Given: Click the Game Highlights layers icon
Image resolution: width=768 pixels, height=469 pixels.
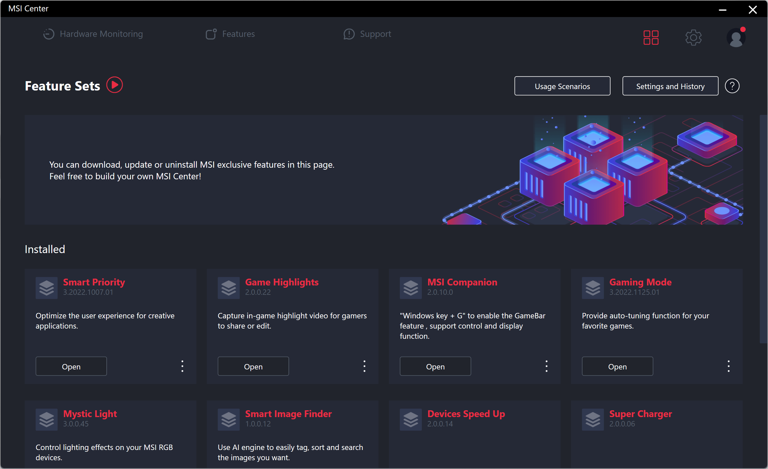Looking at the screenshot, I should point(228,288).
